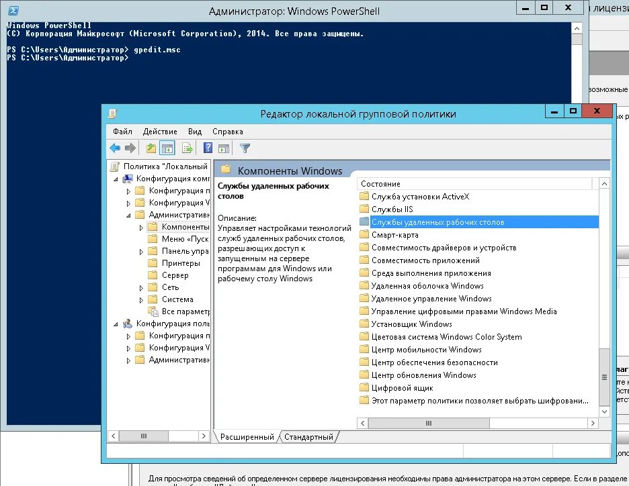Select 'Цветовая система Windows Color System'

[x=446, y=336]
